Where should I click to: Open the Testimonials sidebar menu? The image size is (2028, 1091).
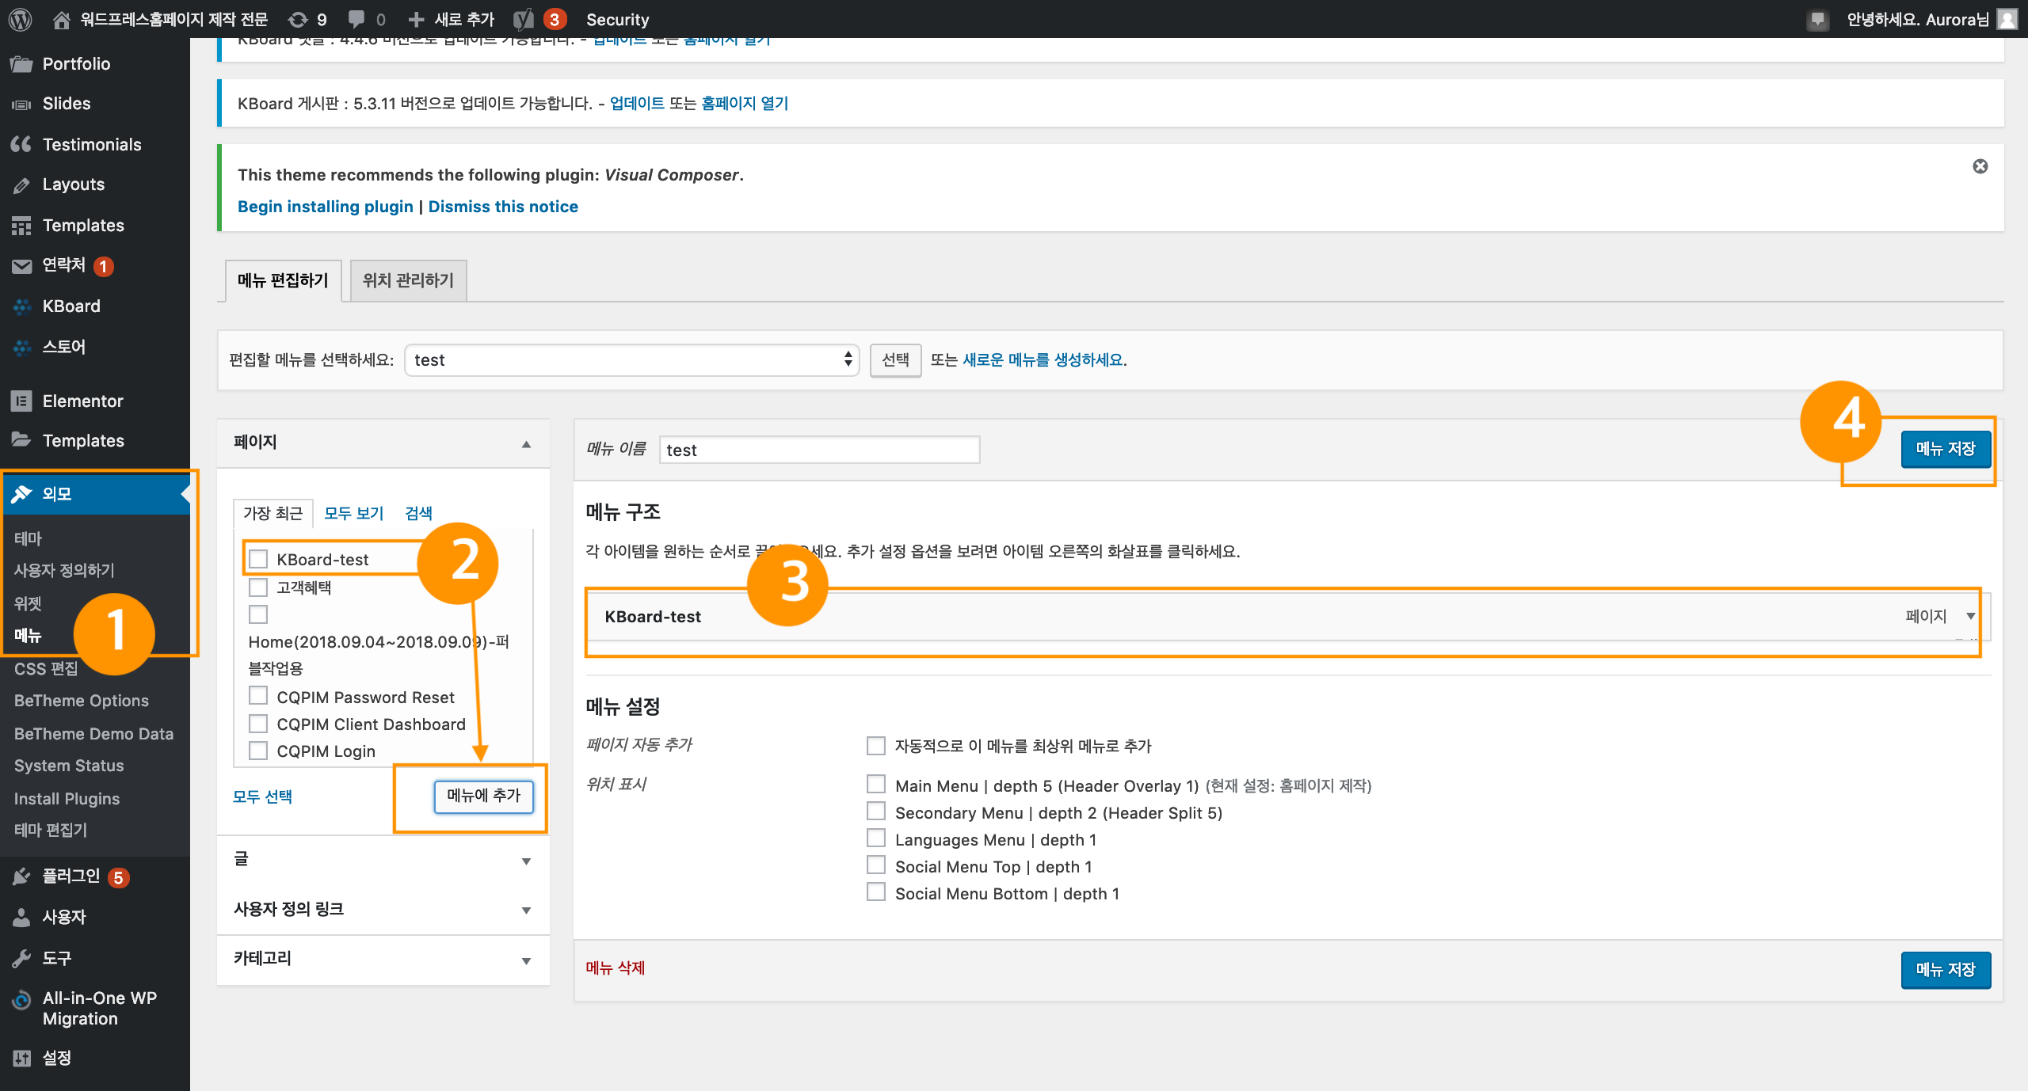(92, 144)
